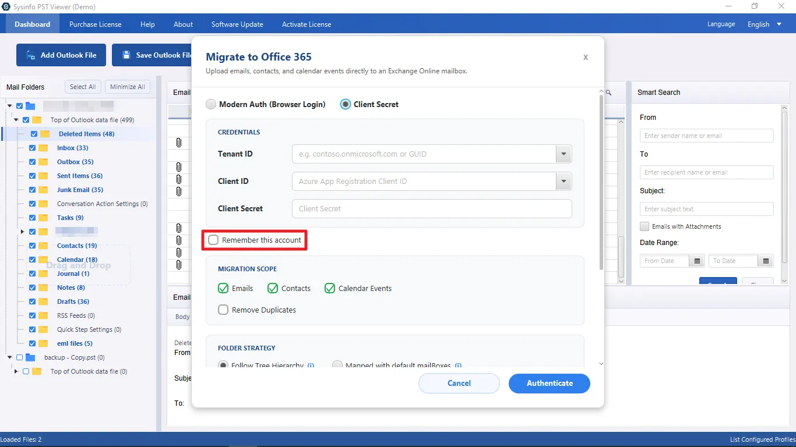Uncheck the Emails migration scope checkbox
796x447 pixels.
pyautogui.click(x=223, y=288)
